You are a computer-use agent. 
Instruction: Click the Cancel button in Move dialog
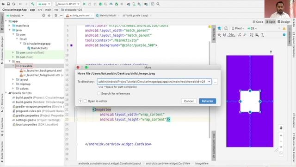point(189,101)
